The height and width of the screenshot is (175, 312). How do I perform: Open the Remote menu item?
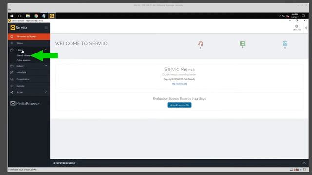(x=29, y=86)
